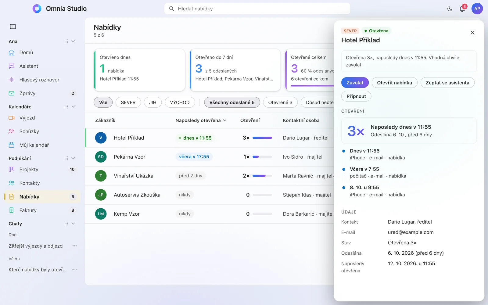Screen dimensions: 488x305
Task: Select the VÝCHOD filter chip
Action: click(180, 102)
